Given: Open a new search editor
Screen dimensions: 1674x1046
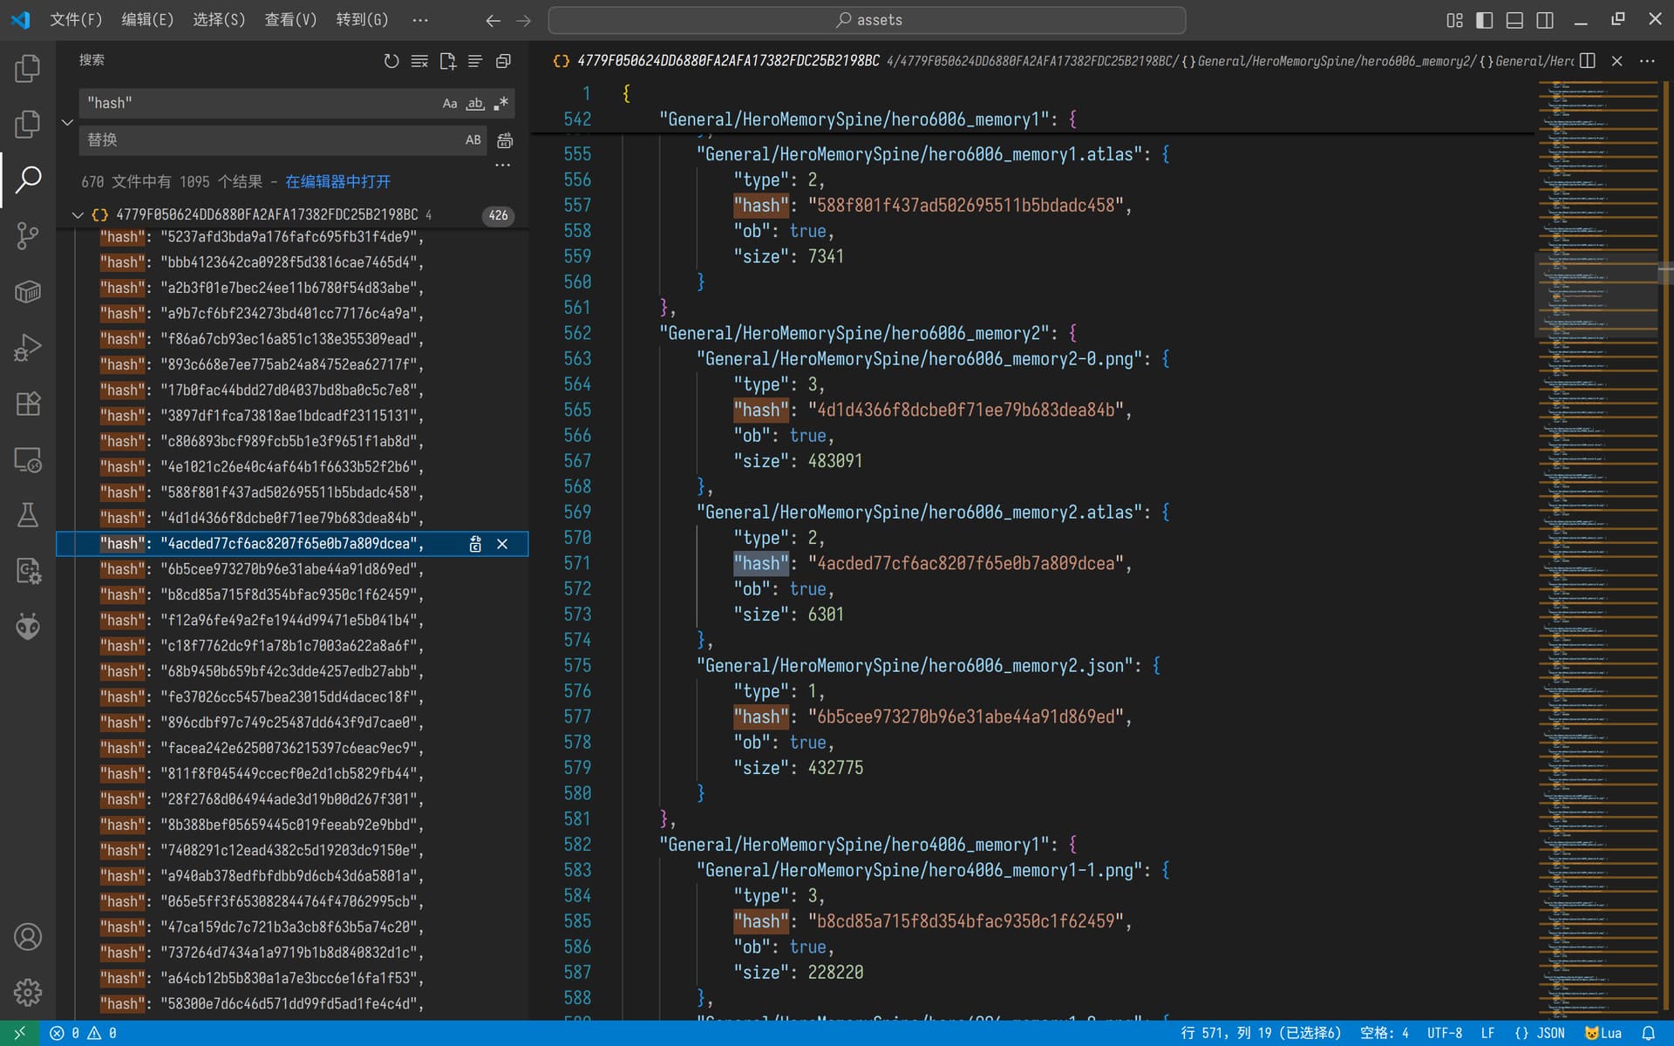Looking at the screenshot, I should 447,61.
